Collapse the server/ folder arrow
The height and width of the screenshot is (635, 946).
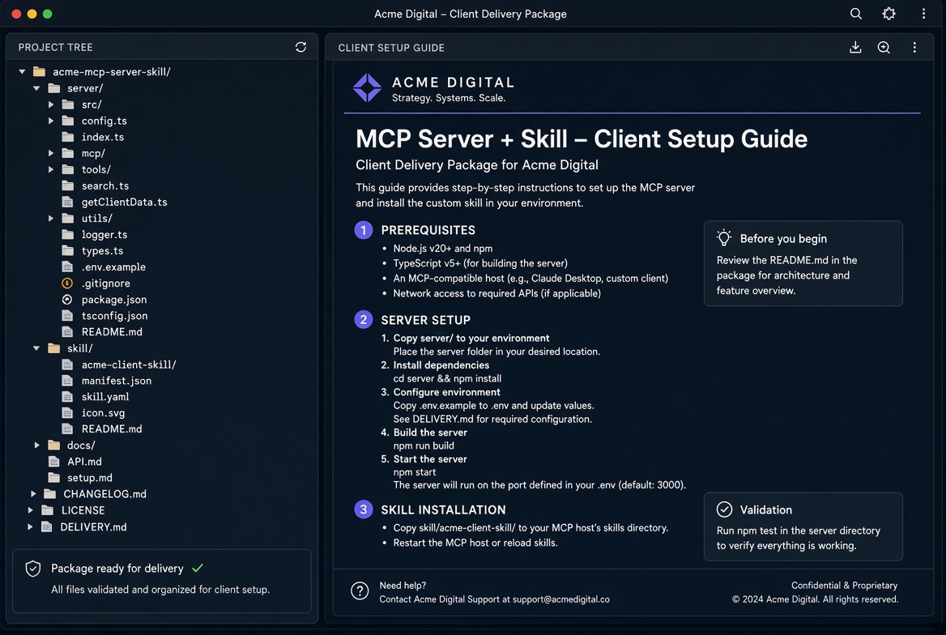point(36,88)
